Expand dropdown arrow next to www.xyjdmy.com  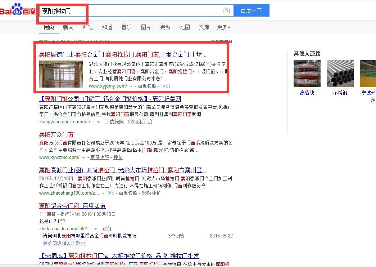[x=131, y=86]
